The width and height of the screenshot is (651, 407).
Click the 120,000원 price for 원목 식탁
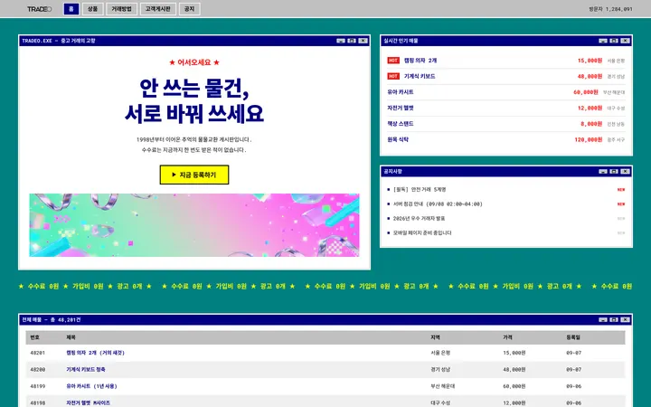pos(589,140)
